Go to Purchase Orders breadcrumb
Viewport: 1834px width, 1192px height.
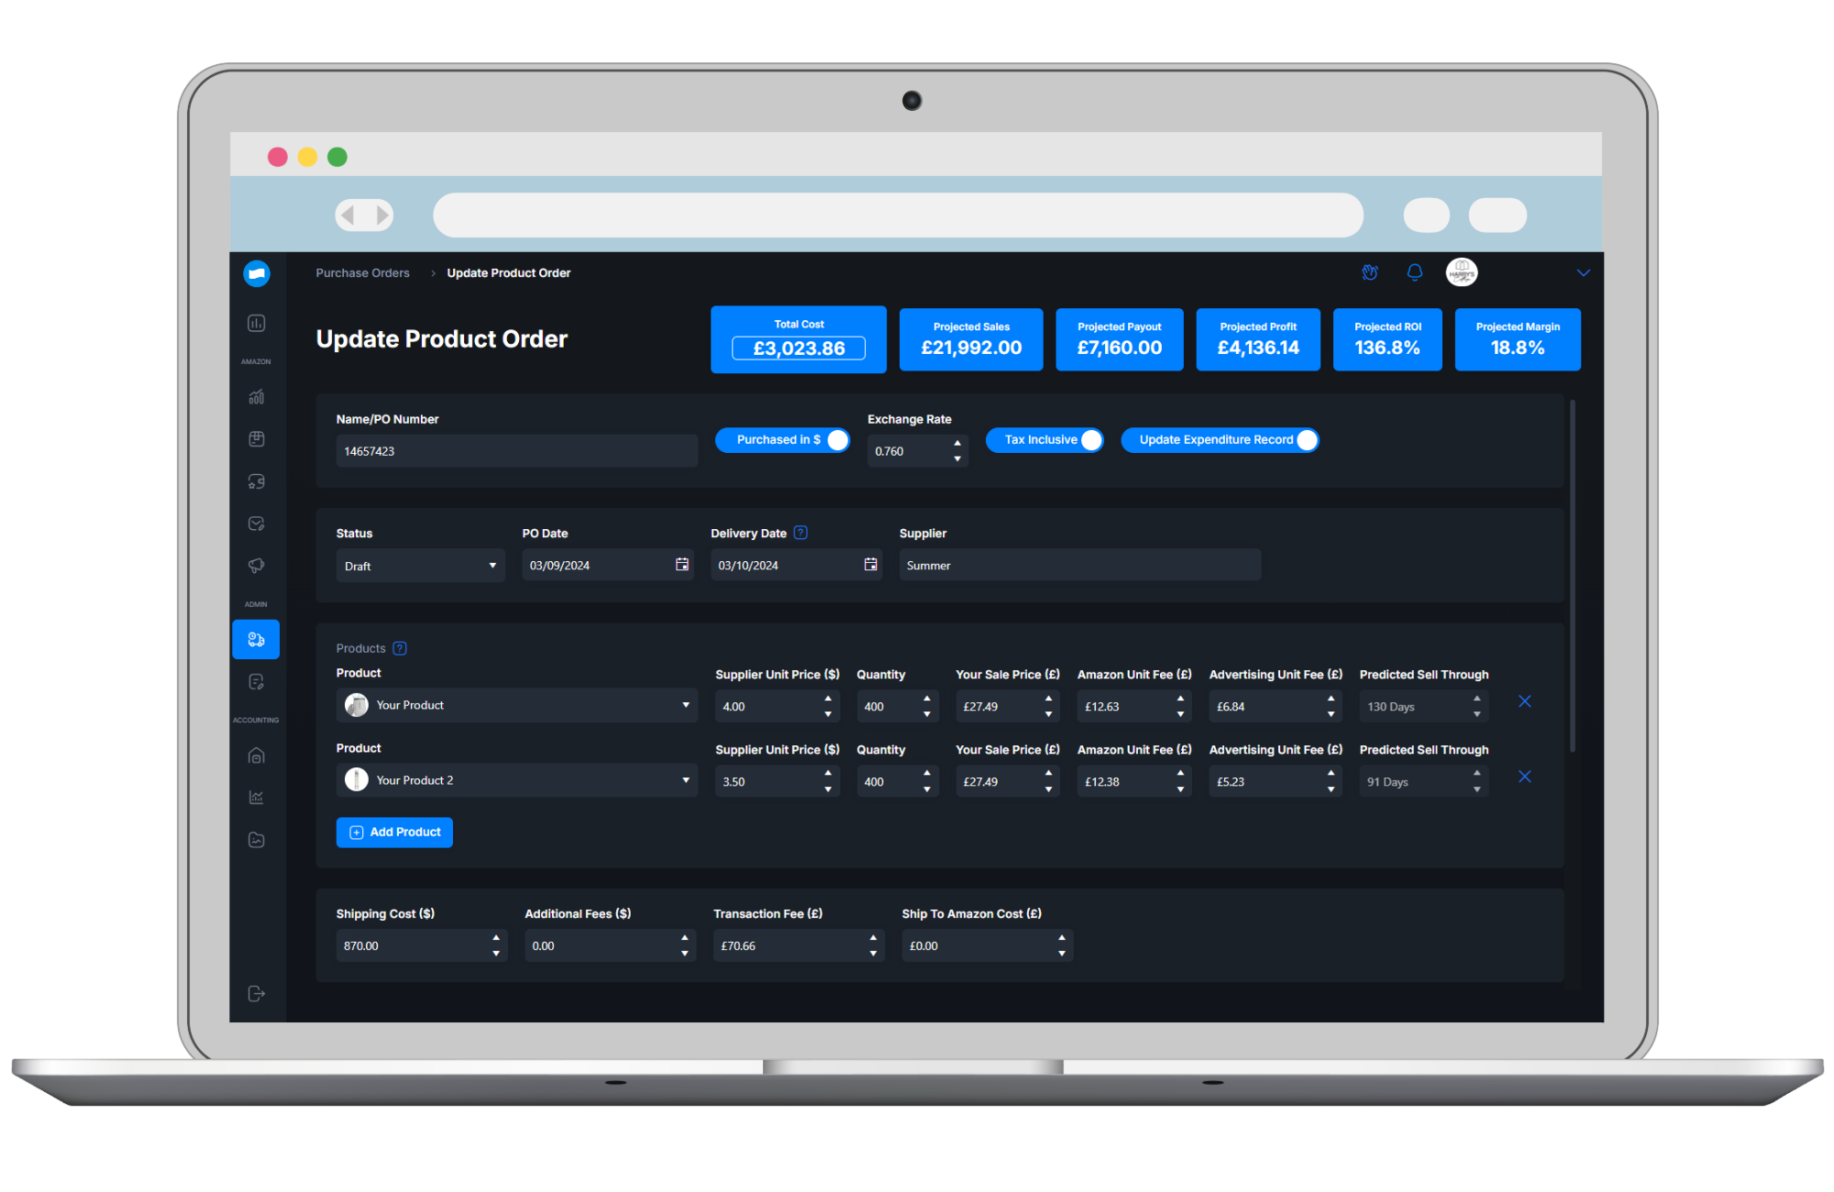pyautogui.click(x=363, y=273)
